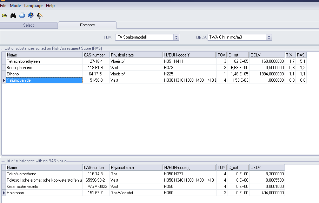Open the OELV unit dropdown

coord(269,37)
